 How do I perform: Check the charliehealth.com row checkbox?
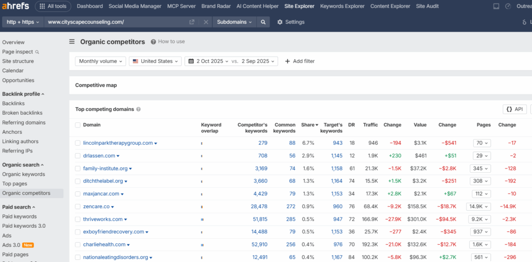[x=78, y=244]
